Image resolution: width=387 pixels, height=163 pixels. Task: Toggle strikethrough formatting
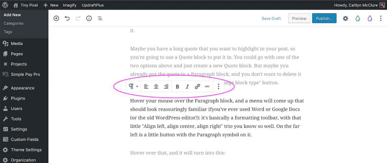[207, 87]
